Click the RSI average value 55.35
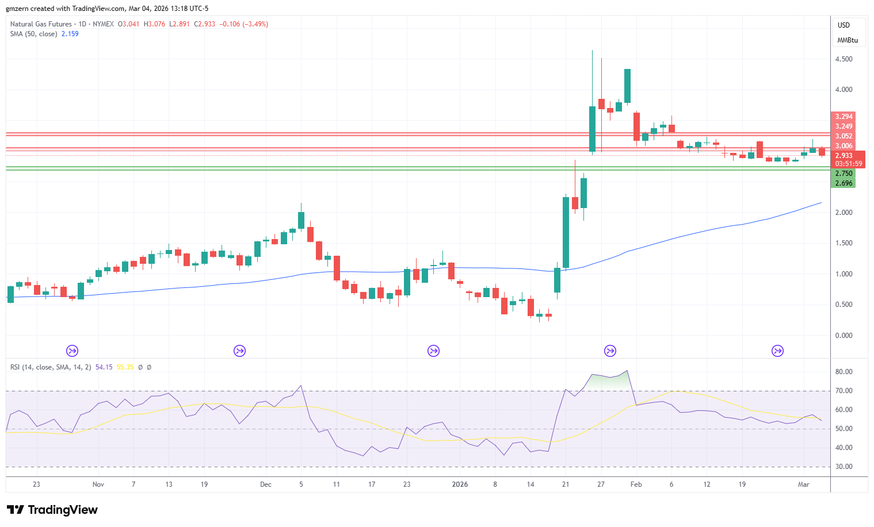Image resolution: width=874 pixels, height=527 pixels. point(125,367)
